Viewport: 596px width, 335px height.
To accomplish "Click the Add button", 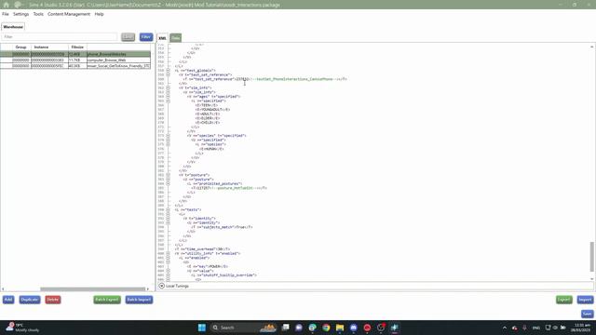I will tap(8, 300).
